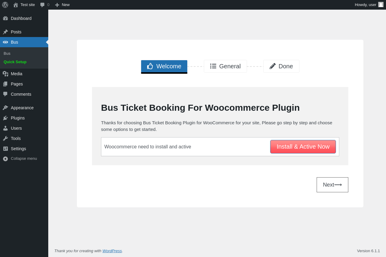The width and height of the screenshot is (386, 257).
Task: Switch to the General setup step
Action: tap(225, 66)
